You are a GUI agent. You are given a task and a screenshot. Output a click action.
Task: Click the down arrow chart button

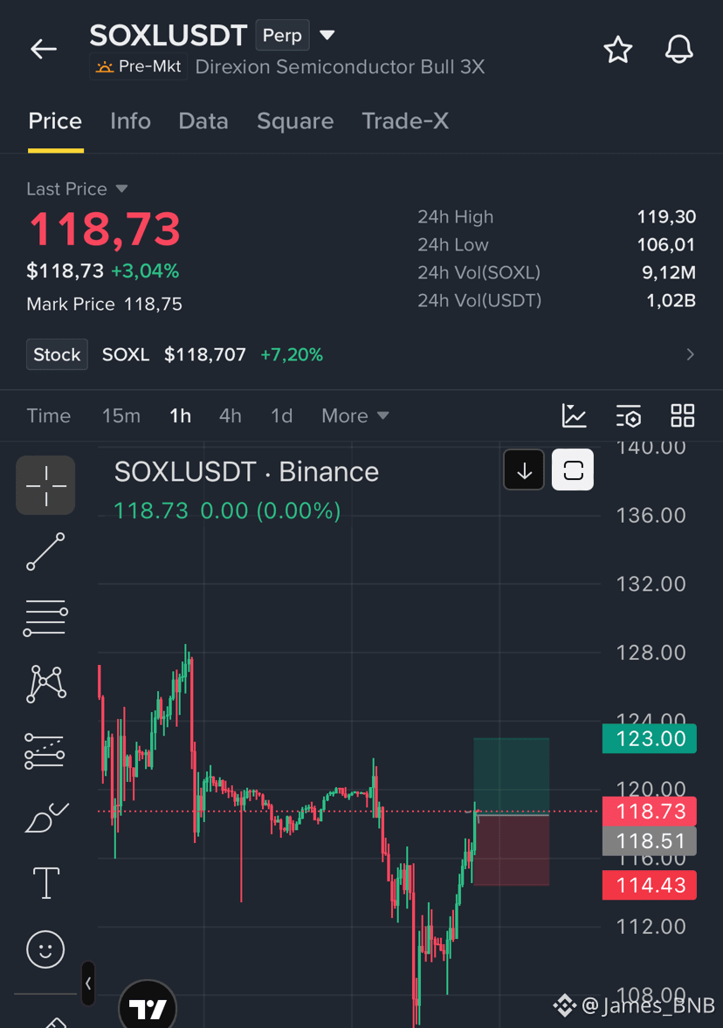[524, 470]
